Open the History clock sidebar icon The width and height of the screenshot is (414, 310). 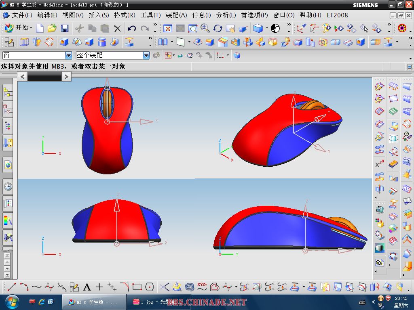click(x=8, y=186)
